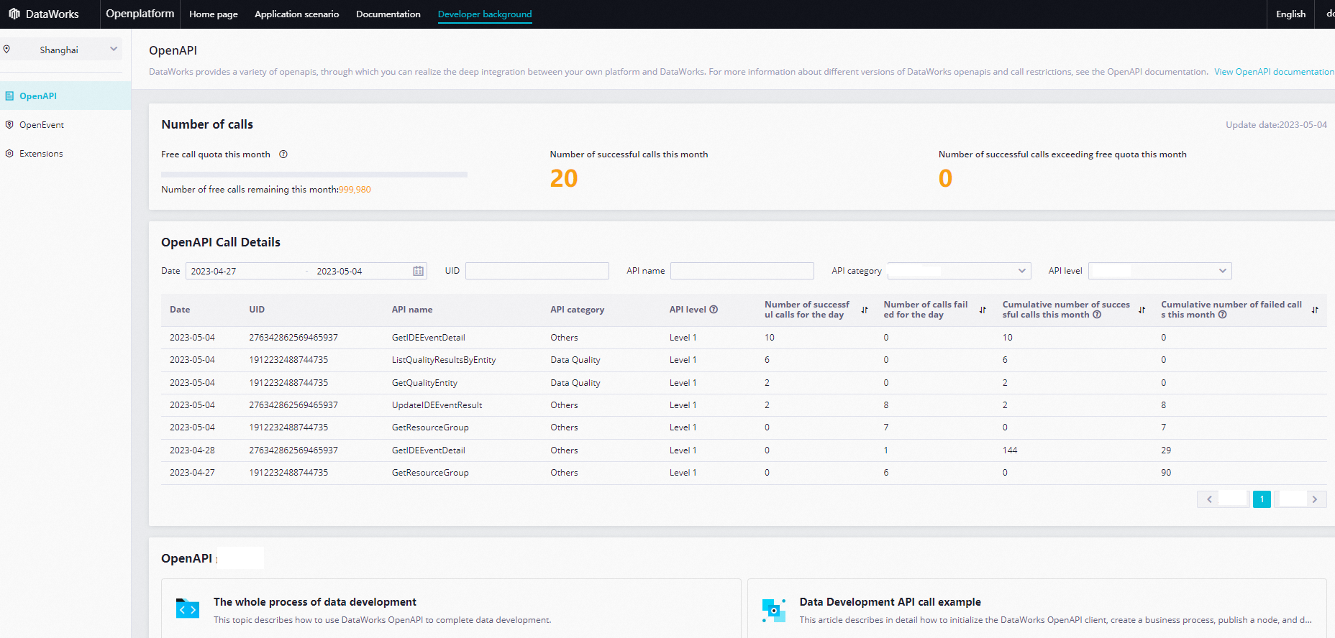Click the GetQualityEntity API name cell

pos(424,383)
